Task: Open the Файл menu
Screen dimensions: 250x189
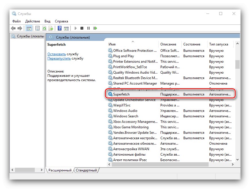Action: [16, 21]
